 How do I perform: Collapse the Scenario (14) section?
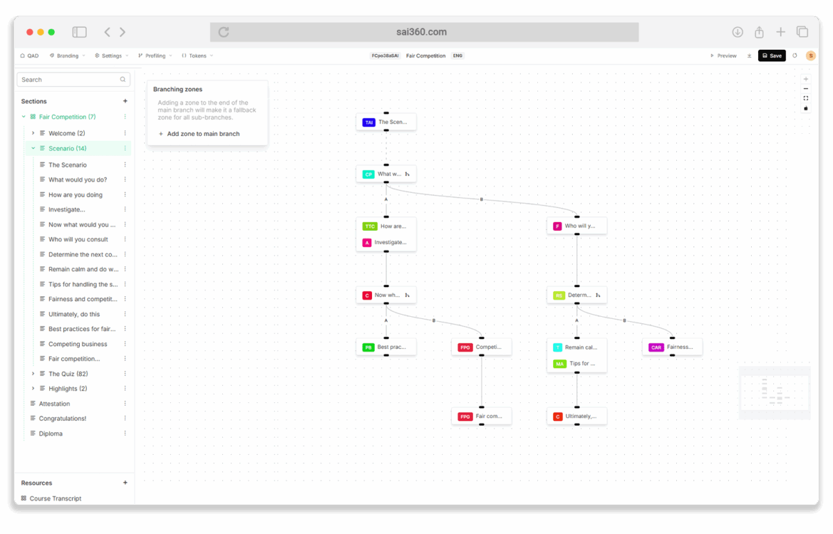[33, 148]
